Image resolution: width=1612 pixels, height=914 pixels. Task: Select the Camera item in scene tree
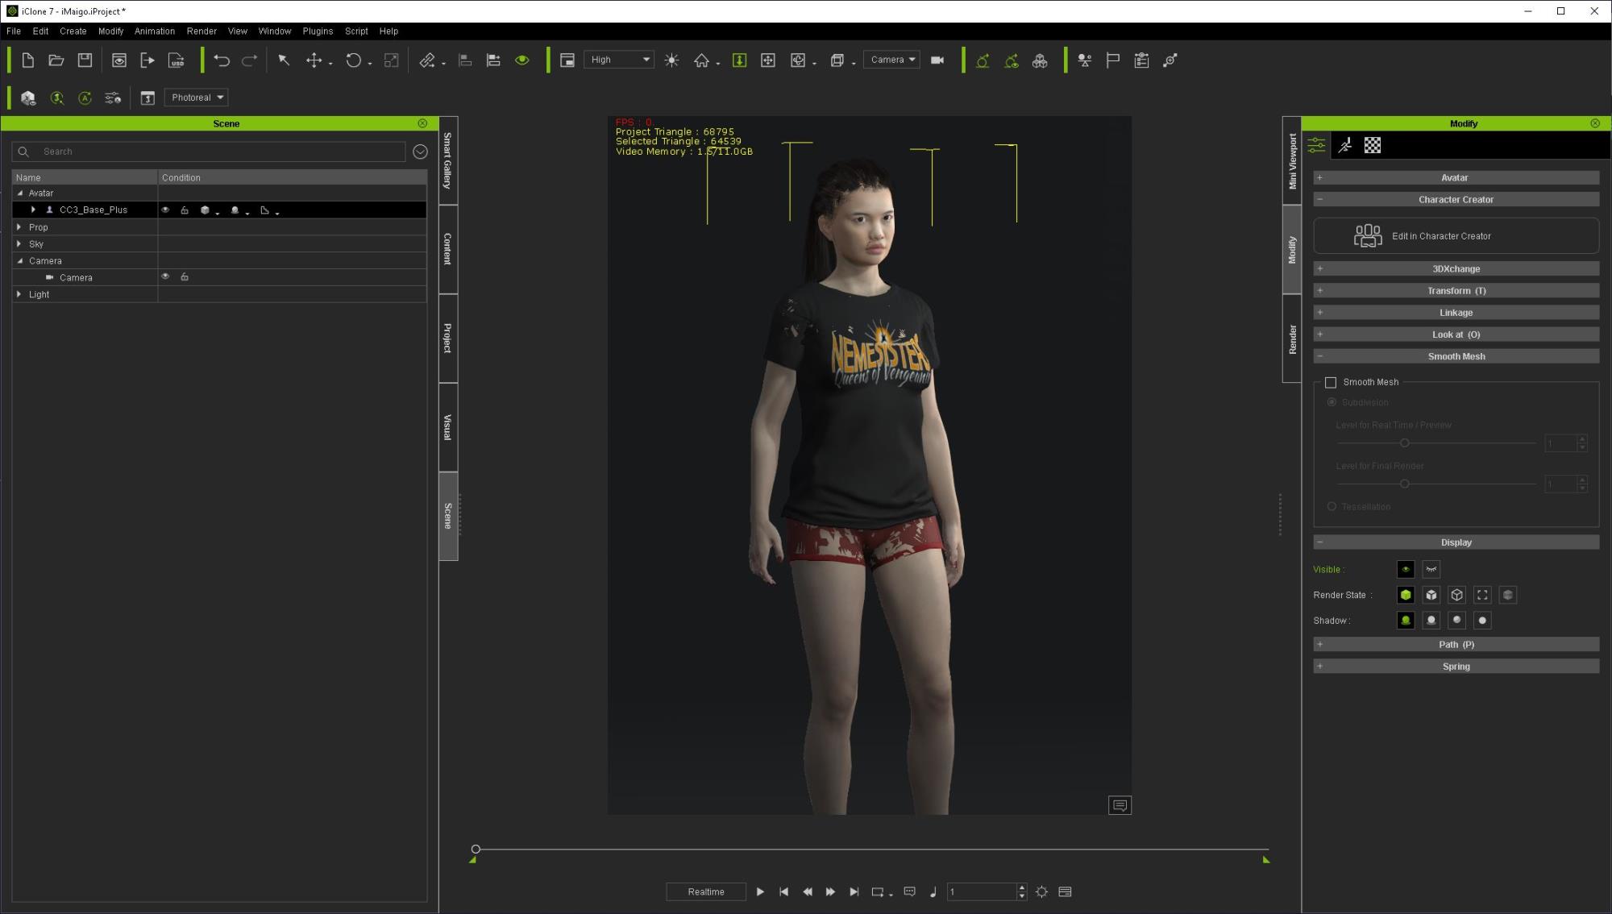[x=76, y=277]
